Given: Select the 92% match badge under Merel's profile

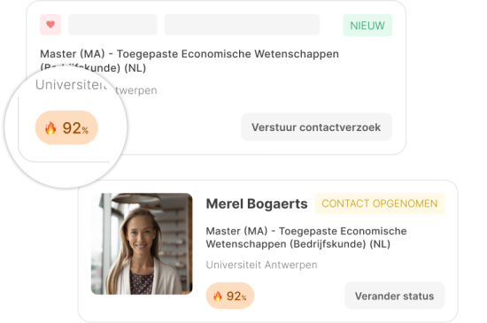Looking at the screenshot, I should [230, 296].
